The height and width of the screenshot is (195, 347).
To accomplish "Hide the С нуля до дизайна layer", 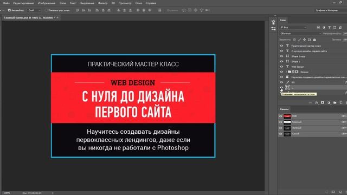I will click(x=281, y=51).
